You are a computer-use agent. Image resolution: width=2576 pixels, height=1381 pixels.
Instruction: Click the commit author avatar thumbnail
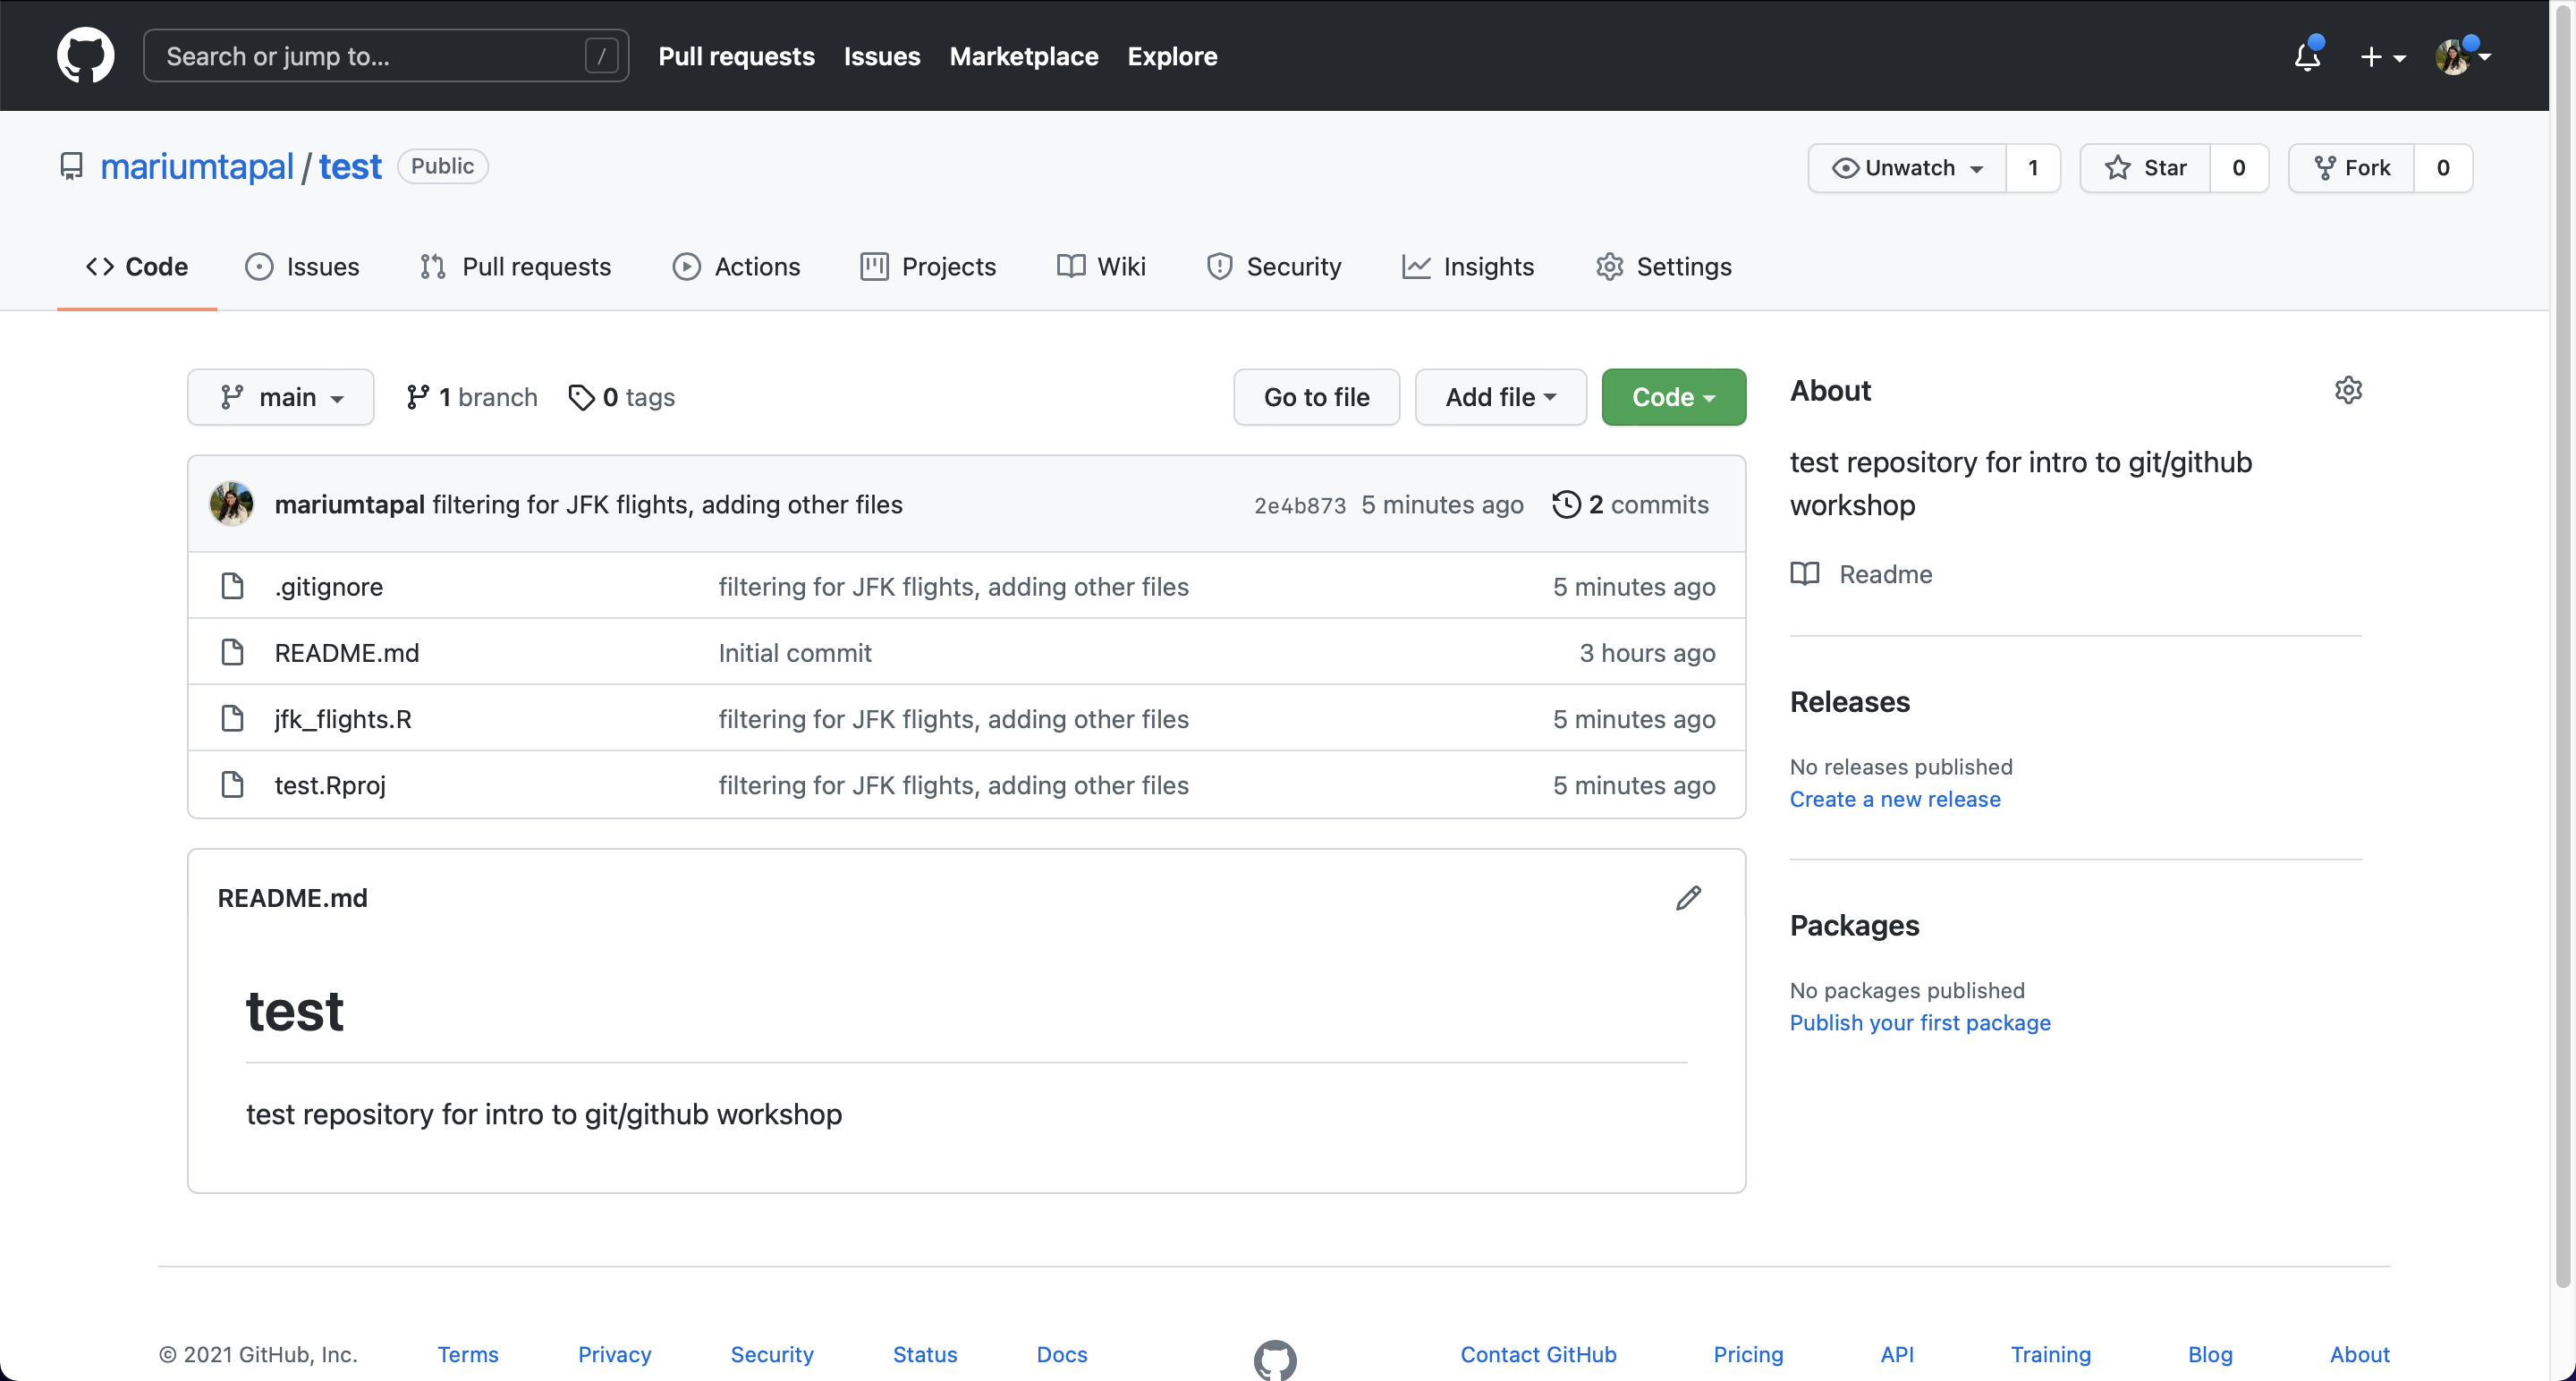coord(231,503)
